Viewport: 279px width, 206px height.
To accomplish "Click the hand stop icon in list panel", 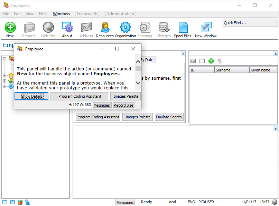I will (220, 61).
